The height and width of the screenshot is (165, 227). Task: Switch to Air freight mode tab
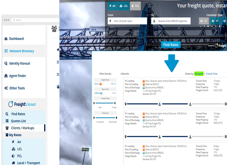(113, 6)
